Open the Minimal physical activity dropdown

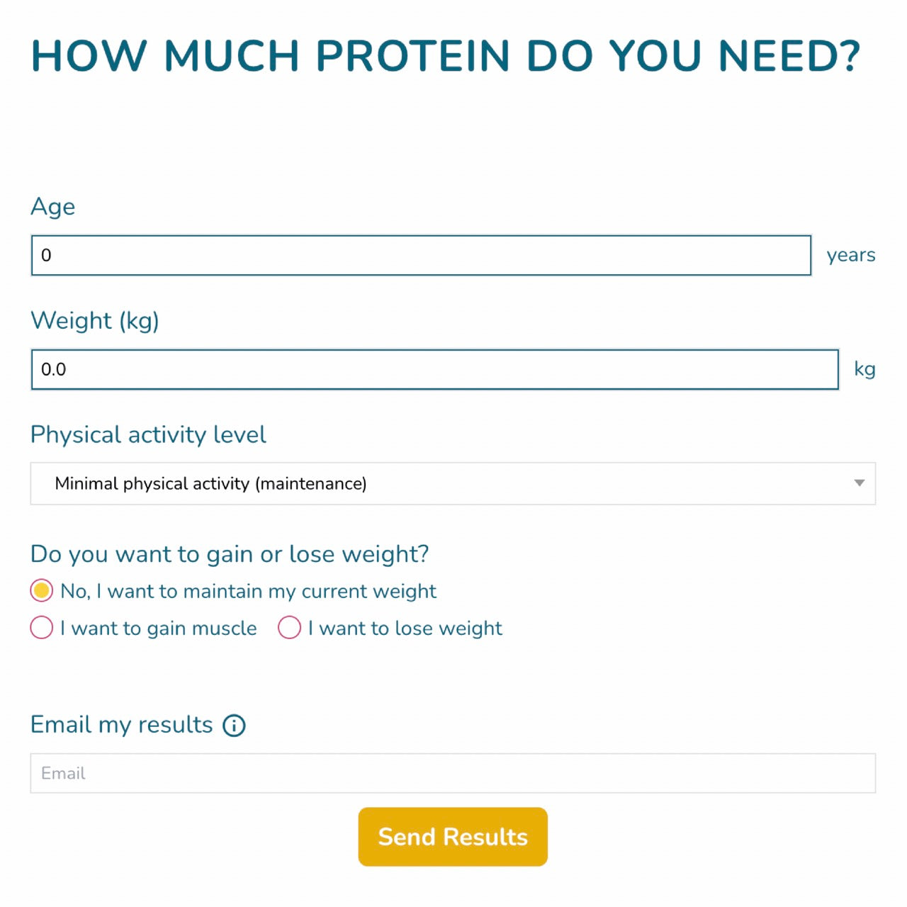tap(452, 483)
